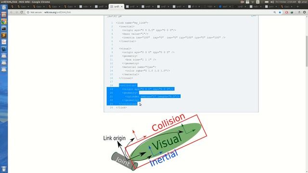Switch to the last Gazebo tab on right
308x173 pixels.
[x=287, y=6]
